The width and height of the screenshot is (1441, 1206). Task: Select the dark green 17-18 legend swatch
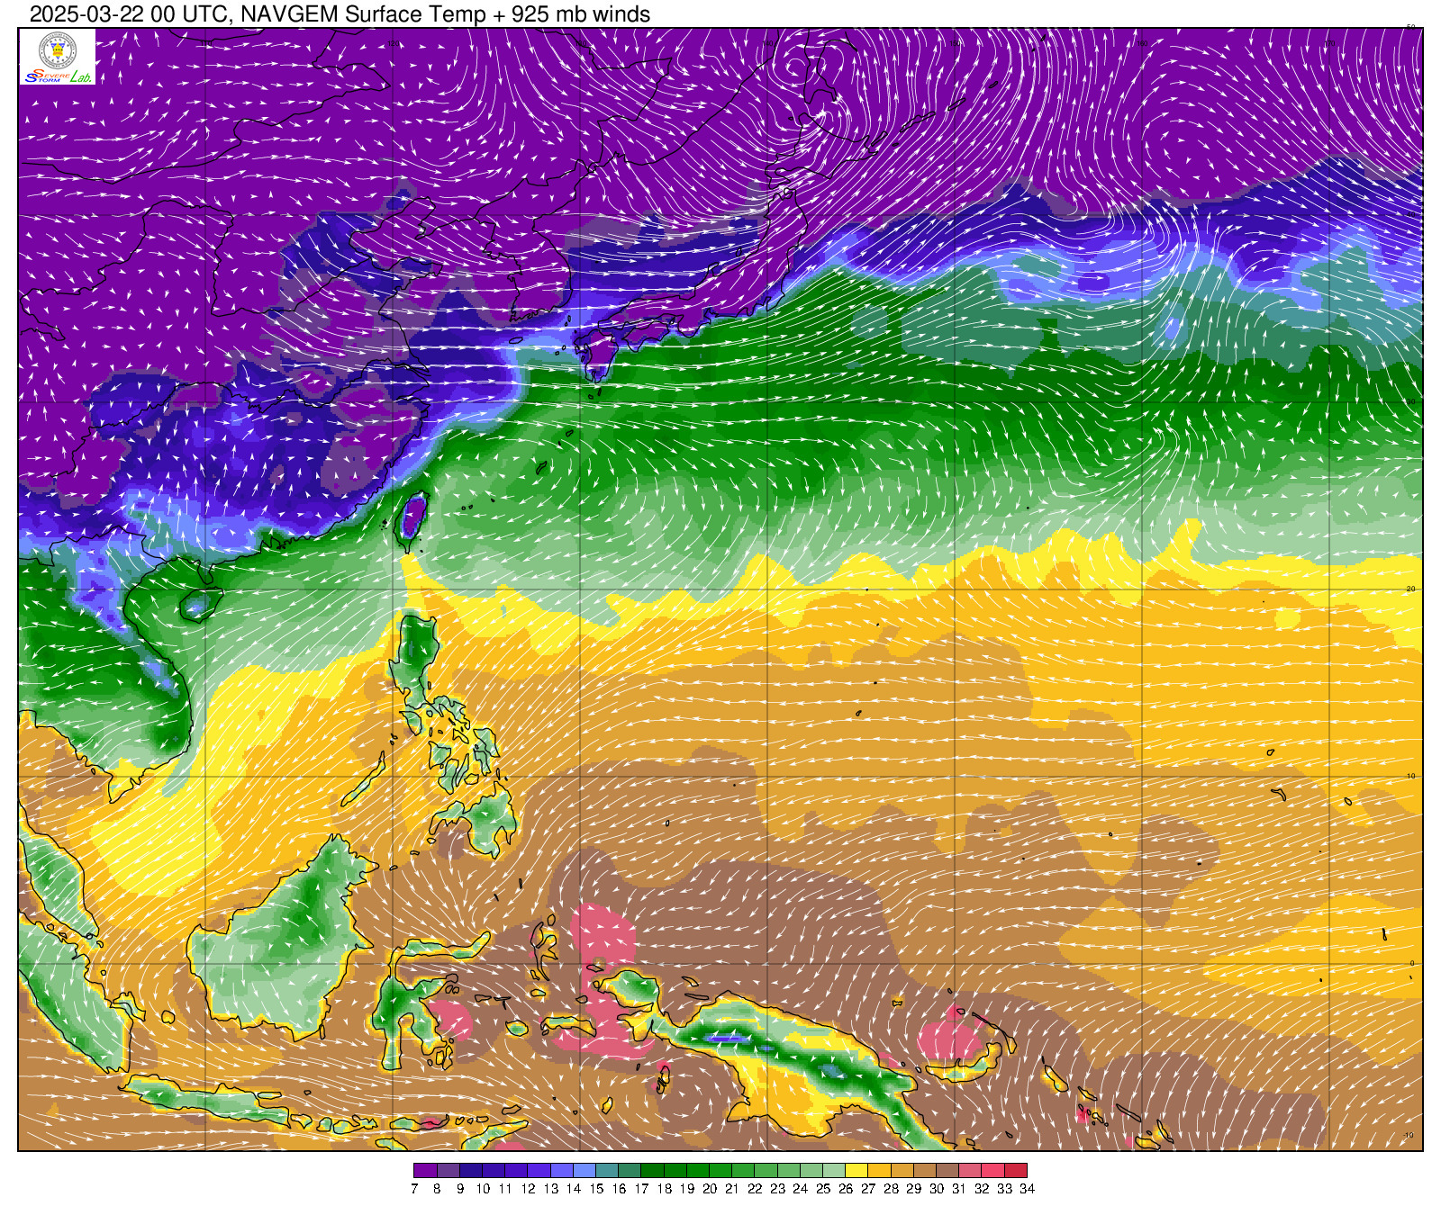[x=652, y=1171]
